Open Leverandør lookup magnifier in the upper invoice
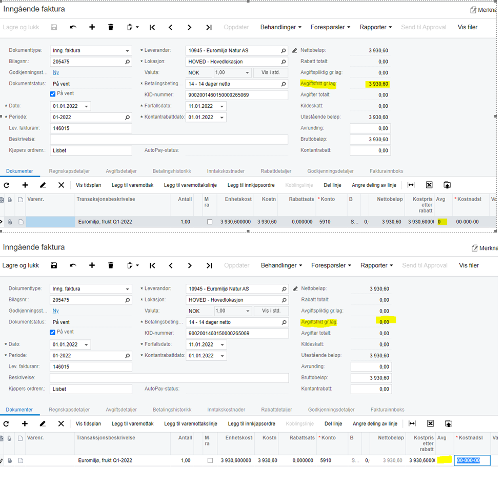The width and height of the screenshot is (503, 482). click(x=284, y=51)
